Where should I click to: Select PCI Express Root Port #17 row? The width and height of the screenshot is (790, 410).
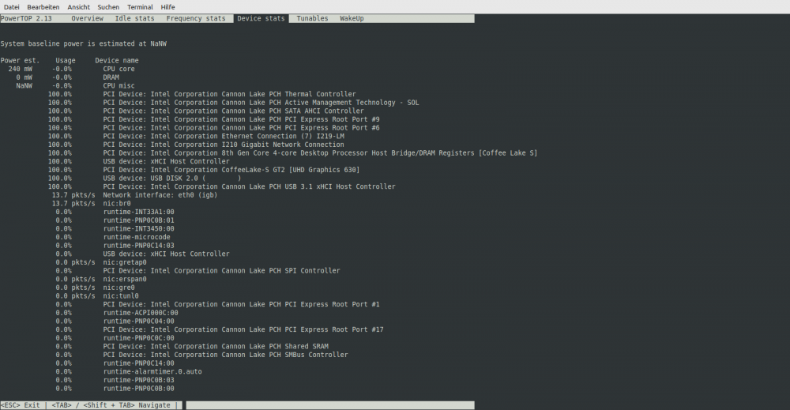click(220, 329)
